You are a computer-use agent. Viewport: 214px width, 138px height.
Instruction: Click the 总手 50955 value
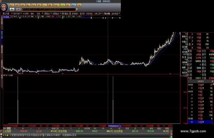[198, 61]
